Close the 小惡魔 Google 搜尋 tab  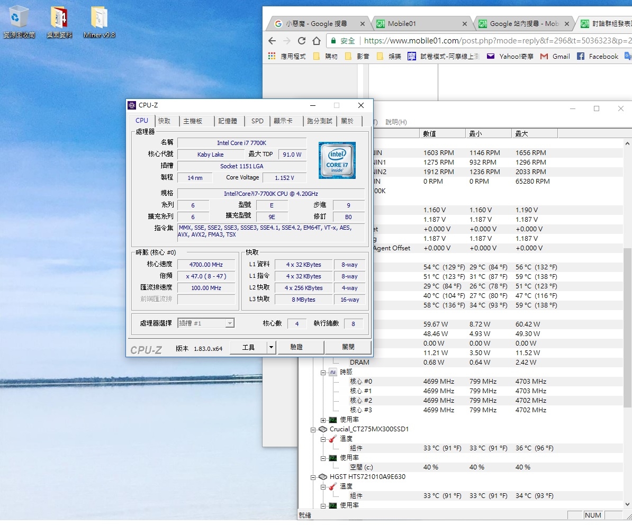tap(363, 24)
